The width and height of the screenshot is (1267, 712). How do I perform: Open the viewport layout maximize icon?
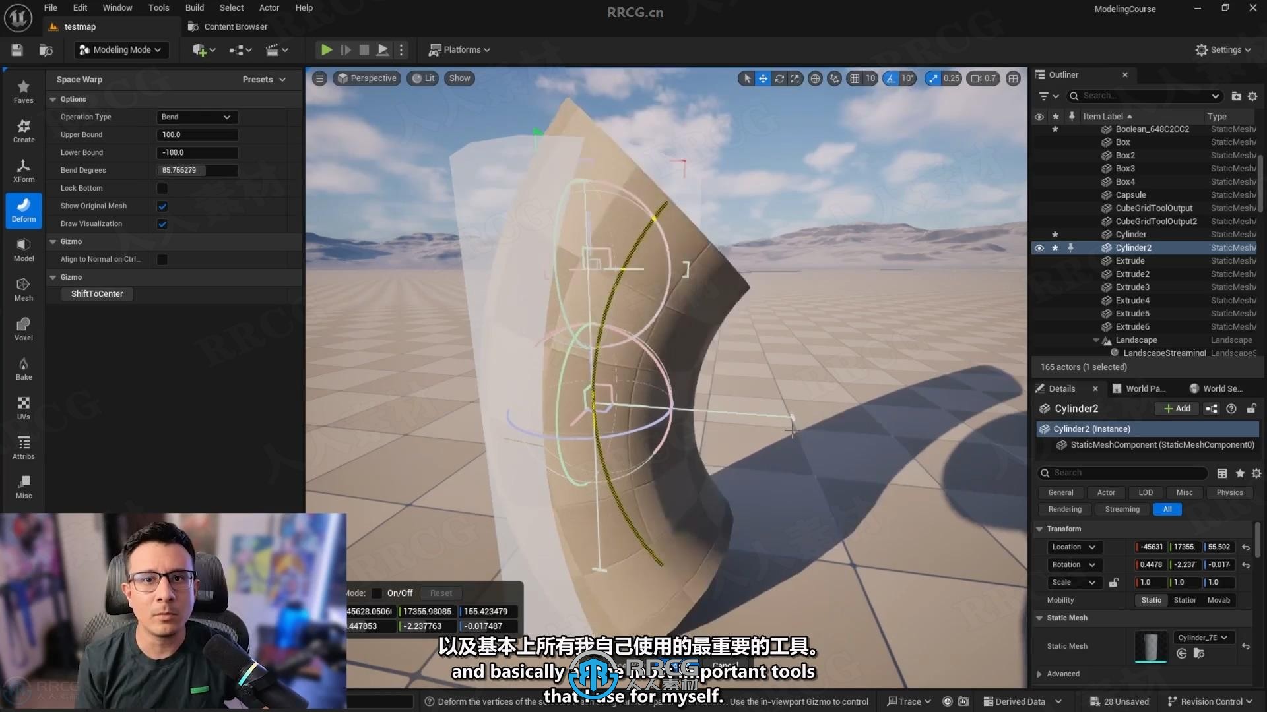pos(1013,78)
